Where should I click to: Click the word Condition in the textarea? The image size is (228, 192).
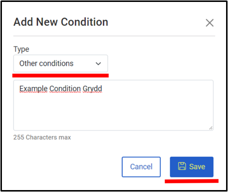click(x=65, y=89)
